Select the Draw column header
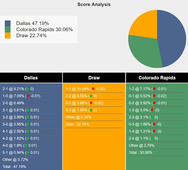The height and width of the screenshot is (170, 188). tap(94, 78)
